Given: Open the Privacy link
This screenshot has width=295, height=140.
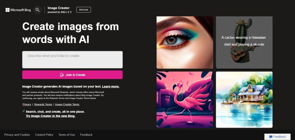Looking at the screenshot, I should [x=27, y=104].
